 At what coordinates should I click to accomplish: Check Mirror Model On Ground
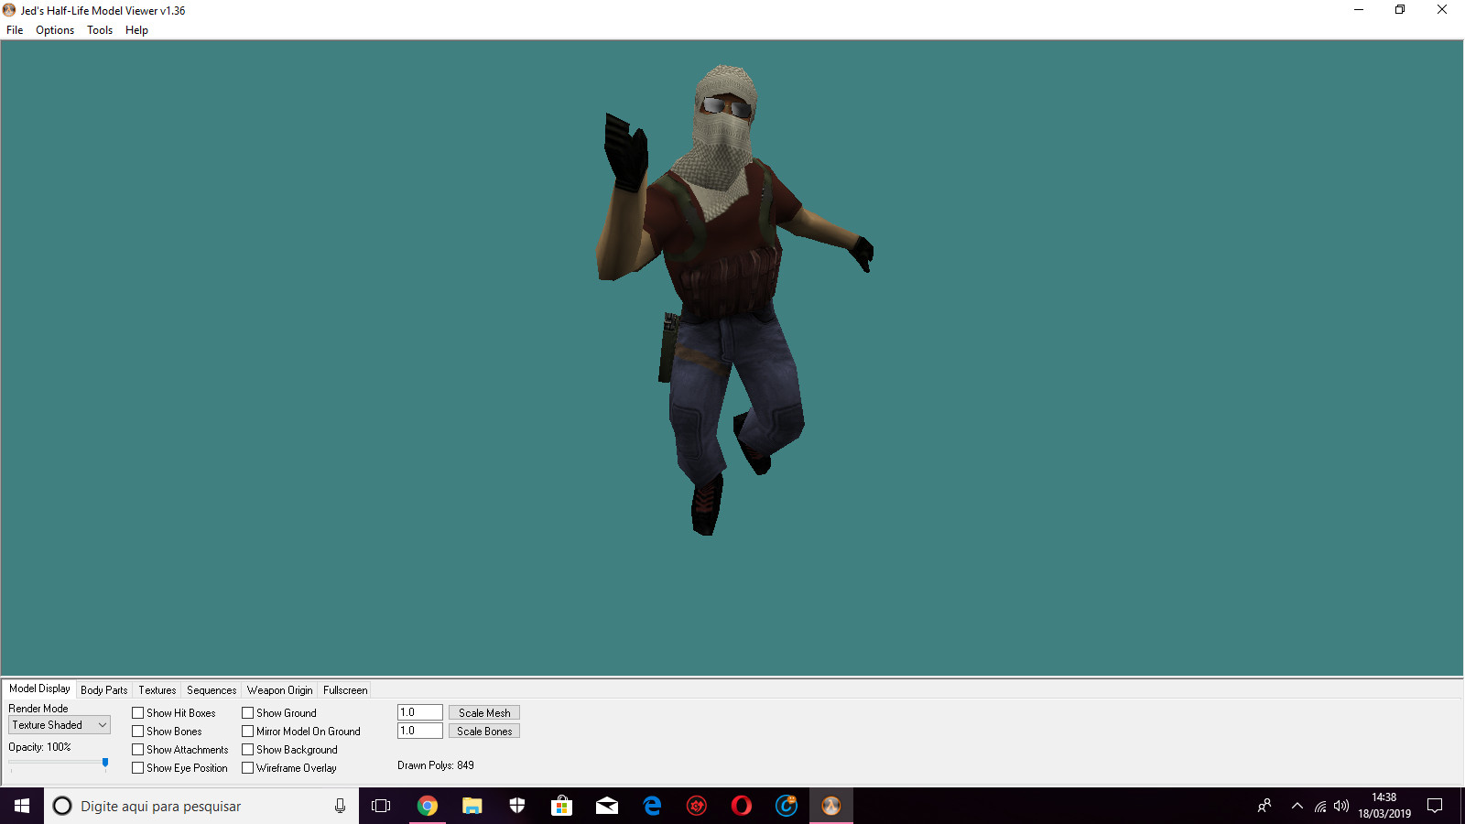click(x=247, y=731)
